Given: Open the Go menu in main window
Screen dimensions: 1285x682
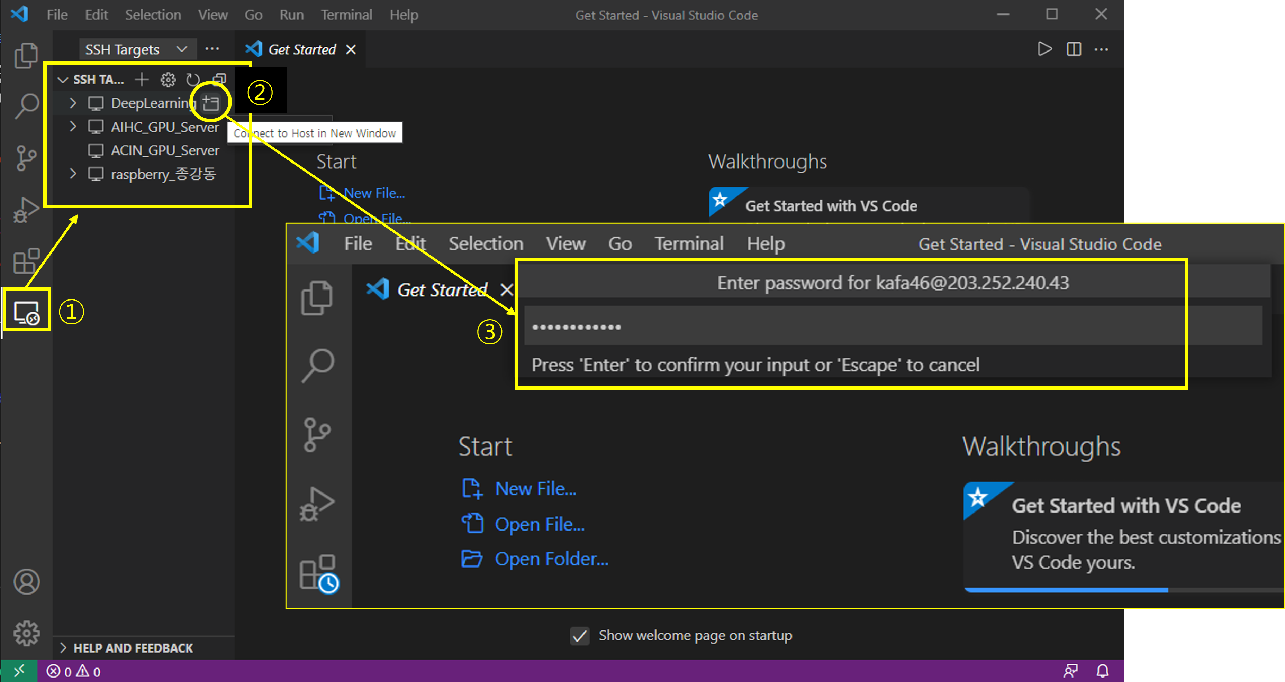Looking at the screenshot, I should pyautogui.click(x=253, y=15).
